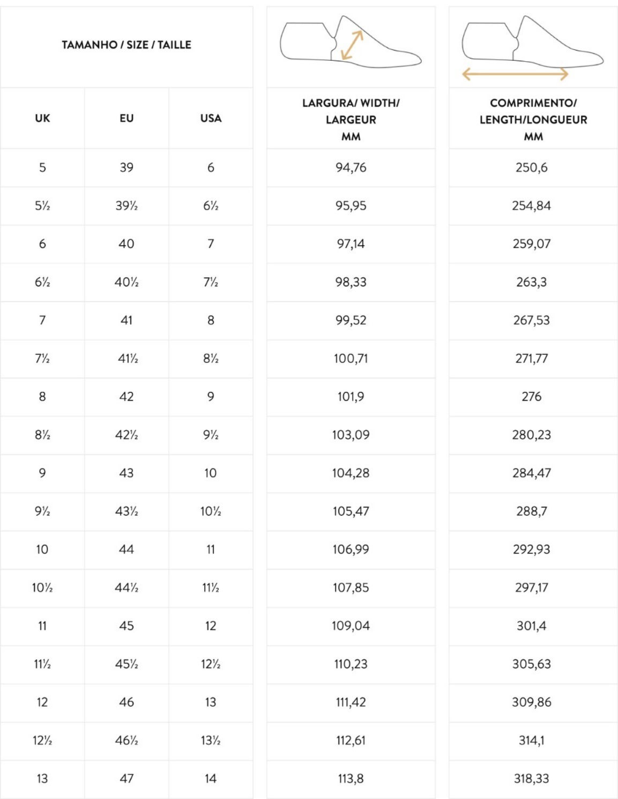The width and height of the screenshot is (618, 799).
Task: Select the EU size 47 cell
Action: pyautogui.click(x=126, y=779)
